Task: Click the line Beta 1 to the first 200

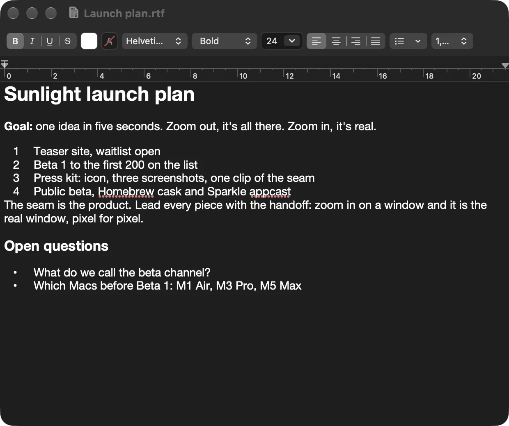Action: [x=116, y=165]
